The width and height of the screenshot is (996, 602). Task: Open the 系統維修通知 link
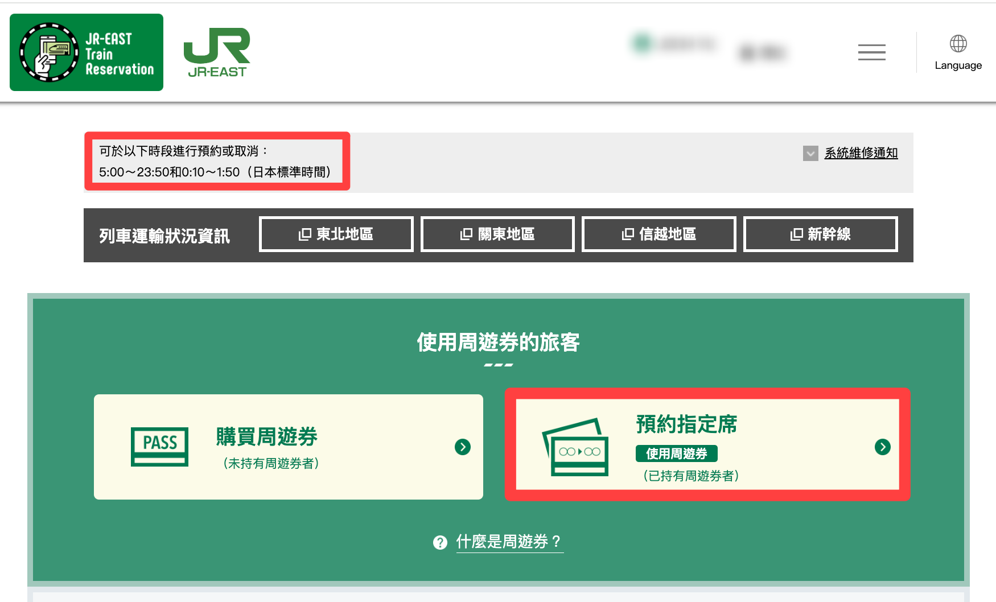861,153
